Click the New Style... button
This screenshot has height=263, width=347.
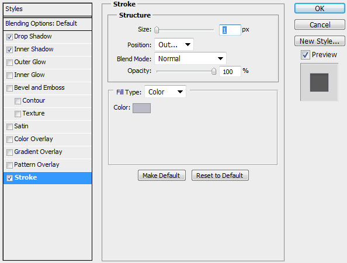coord(320,41)
